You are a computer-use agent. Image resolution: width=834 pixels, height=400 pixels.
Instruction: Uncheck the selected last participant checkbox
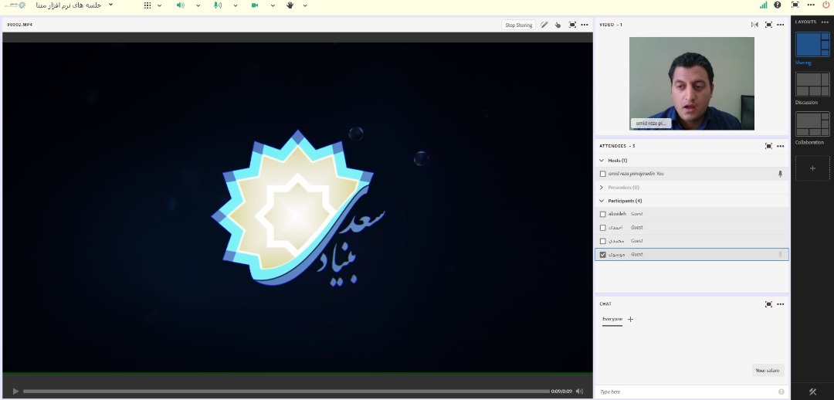603,254
